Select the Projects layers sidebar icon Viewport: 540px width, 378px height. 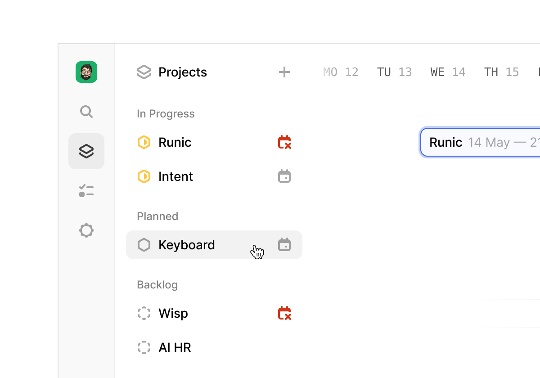(x=86, y=151)
